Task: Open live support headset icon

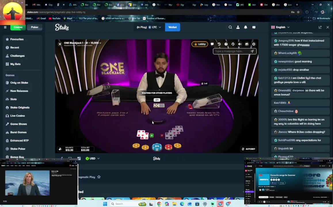Action: [x=233, y=44]
